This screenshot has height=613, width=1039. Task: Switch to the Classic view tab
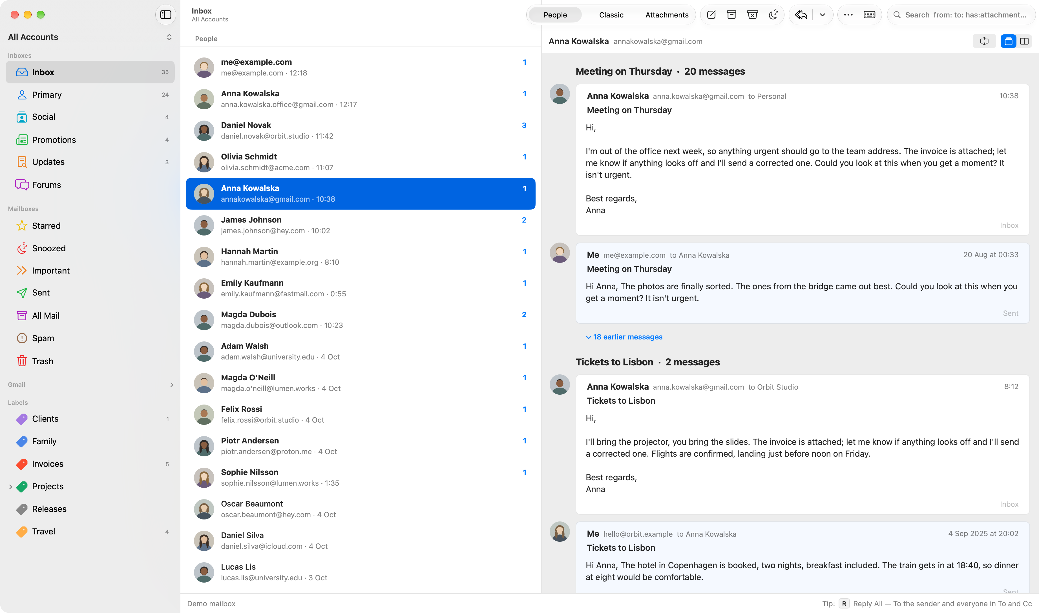point(611,15)
